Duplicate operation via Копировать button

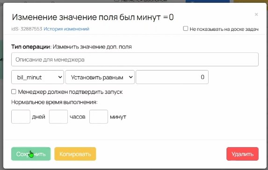coord(75,154)
